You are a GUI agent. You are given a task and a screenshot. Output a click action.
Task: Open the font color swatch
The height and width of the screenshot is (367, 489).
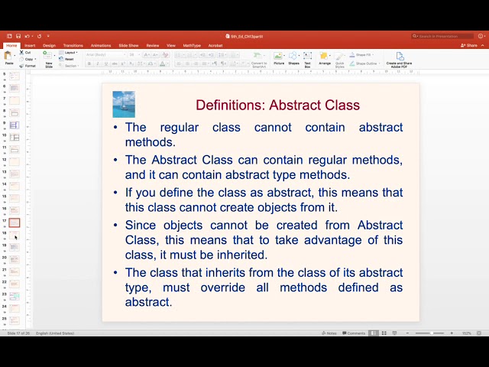[x=163, y=63]
